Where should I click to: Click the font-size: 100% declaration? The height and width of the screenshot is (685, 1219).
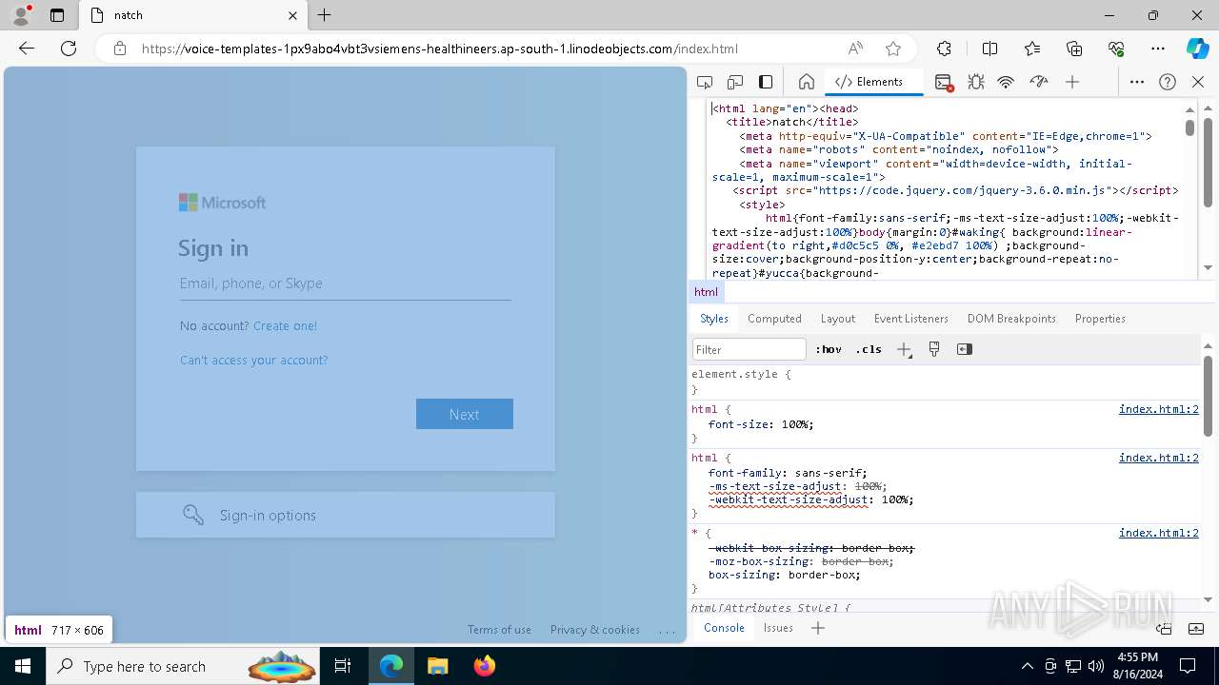pos(761,424)
